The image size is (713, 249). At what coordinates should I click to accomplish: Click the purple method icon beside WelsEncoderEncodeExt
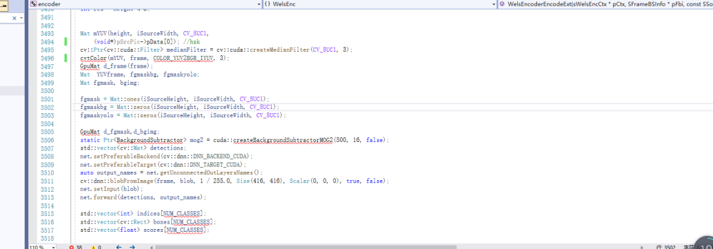click(x=501, y=3)
